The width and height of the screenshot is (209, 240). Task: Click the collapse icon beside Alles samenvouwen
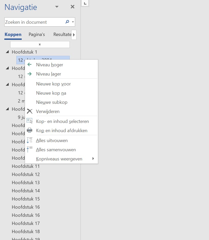tap(29, 149)
